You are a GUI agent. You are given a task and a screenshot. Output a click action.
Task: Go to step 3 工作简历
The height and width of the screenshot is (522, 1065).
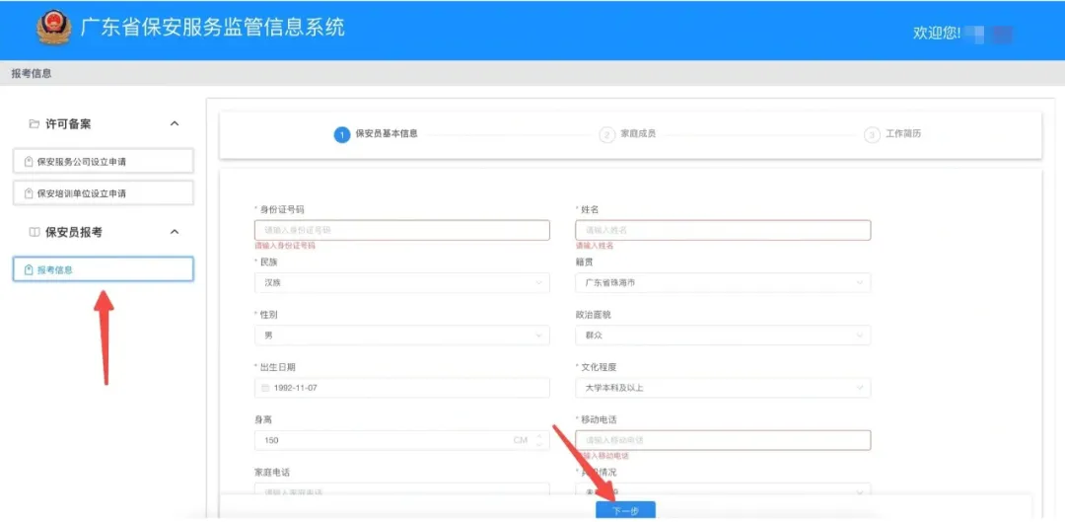(892, 134)
